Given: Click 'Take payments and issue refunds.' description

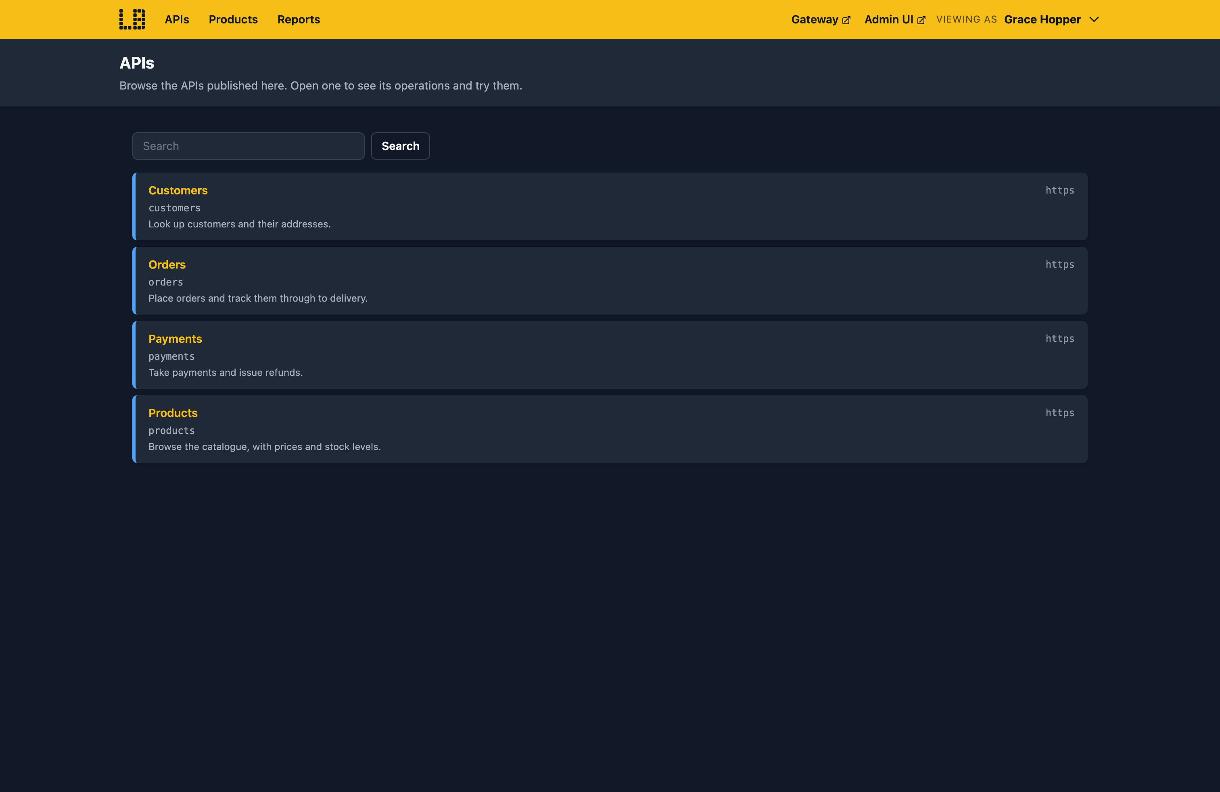Looking at the screenshot, I should pos(226,373).
